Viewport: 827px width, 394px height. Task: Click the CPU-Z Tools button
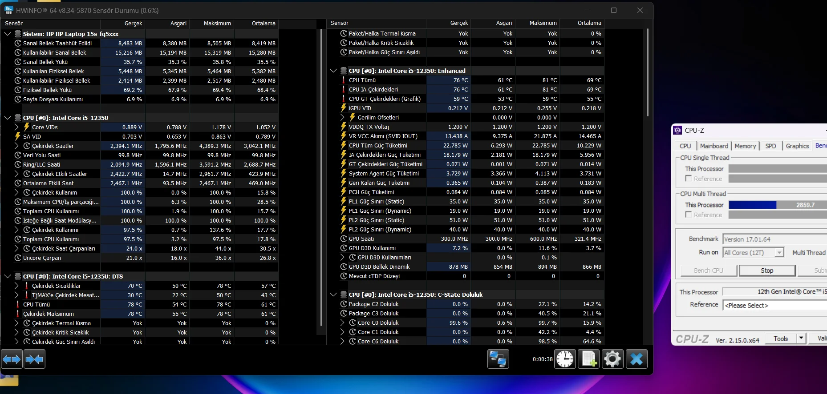point(781,338)
